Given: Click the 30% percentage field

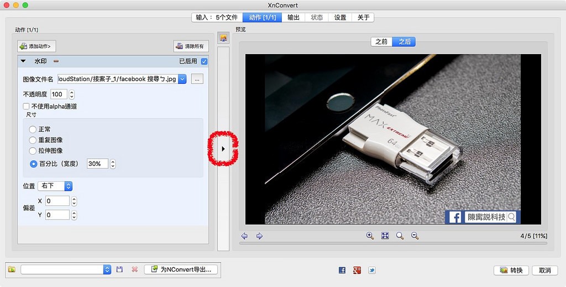Looking at the screenshot, I should 97,164.
